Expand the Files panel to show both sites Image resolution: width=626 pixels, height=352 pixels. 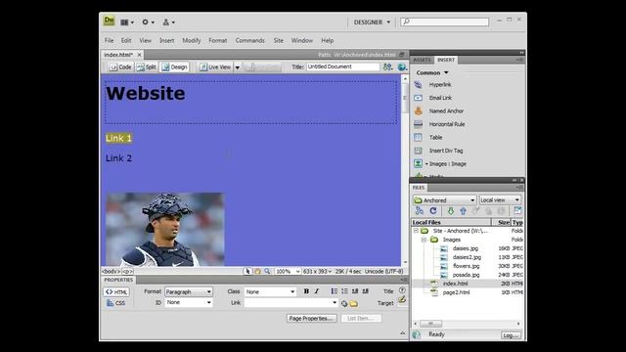(x=517, y=211)
